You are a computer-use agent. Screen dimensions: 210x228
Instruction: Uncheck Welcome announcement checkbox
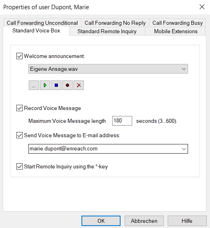point(20,56)
